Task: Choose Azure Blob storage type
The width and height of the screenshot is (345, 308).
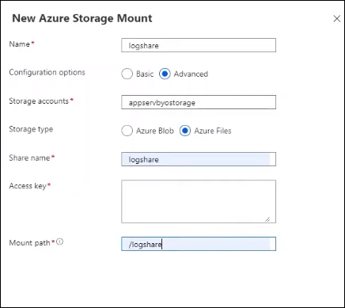Action: [x=127, y=131]
